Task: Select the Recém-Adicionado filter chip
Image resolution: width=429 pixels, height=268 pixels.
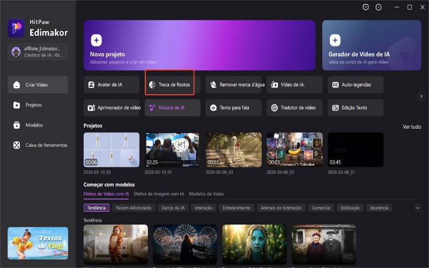Action: [134, 208]
